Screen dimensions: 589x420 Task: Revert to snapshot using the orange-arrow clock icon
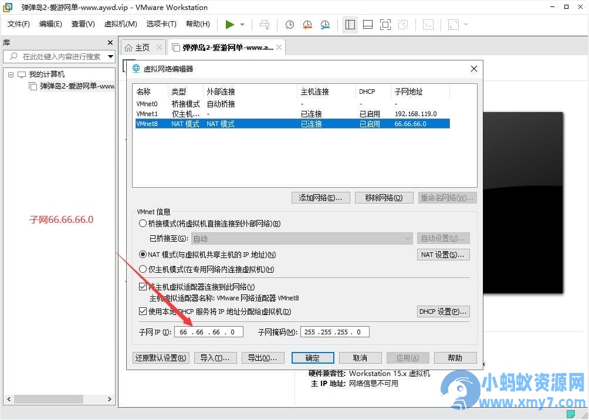(x=307, y=25)
